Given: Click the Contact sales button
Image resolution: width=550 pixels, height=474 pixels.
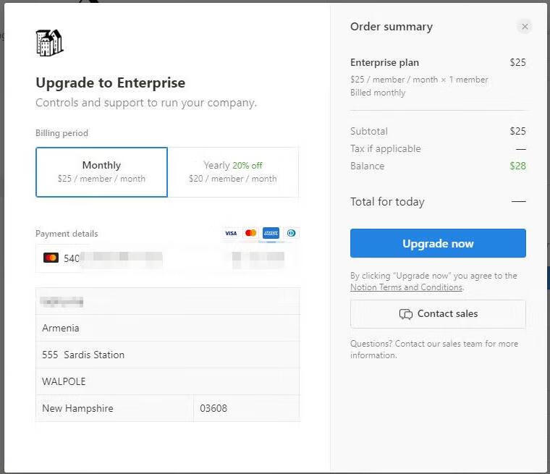Looking at the screenshot, I should (x=438, y=314).
